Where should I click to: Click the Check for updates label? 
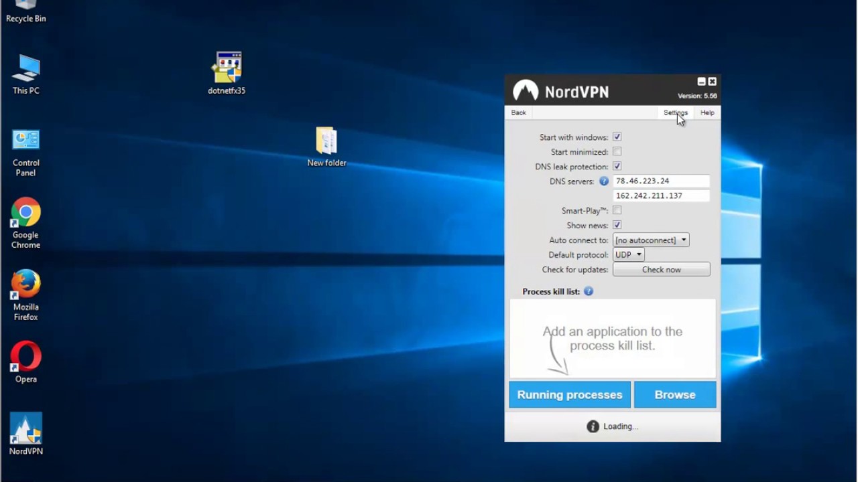[x=575, y=270]
